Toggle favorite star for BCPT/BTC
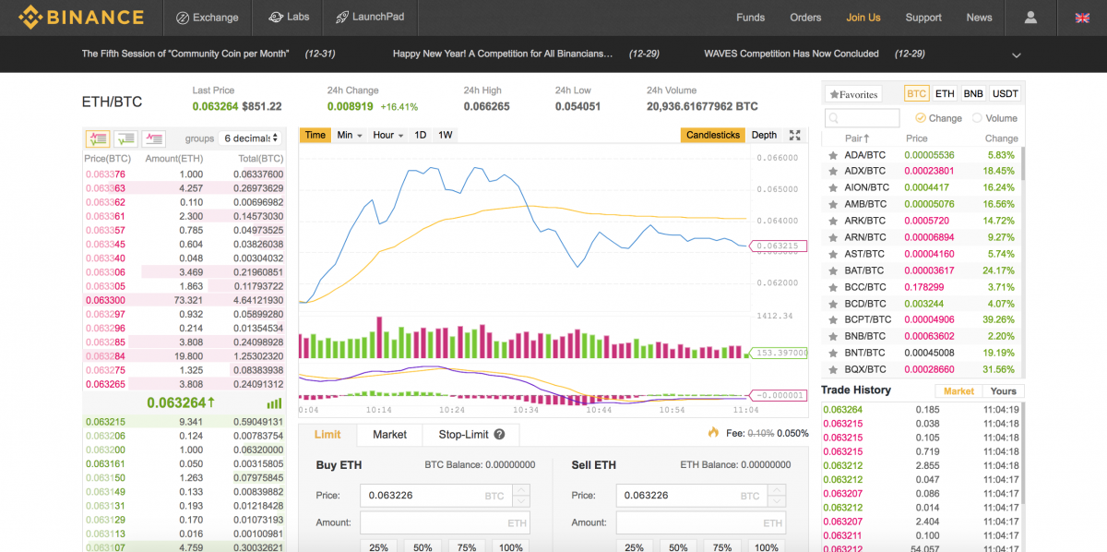Image resolution: width=1107 pixels, height=552 pixels. point(833,319)
